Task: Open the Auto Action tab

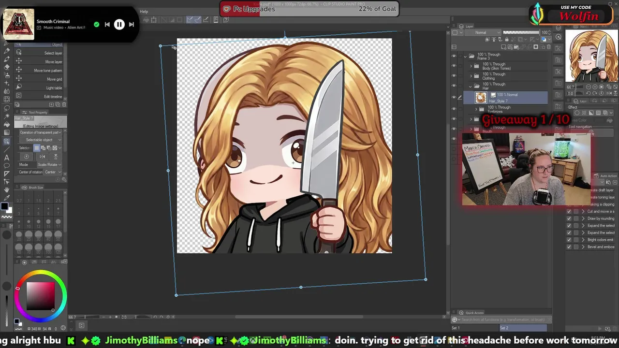Action: [606, 176]
